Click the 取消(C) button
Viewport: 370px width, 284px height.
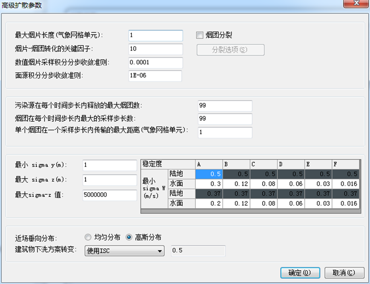coord(344,273)
